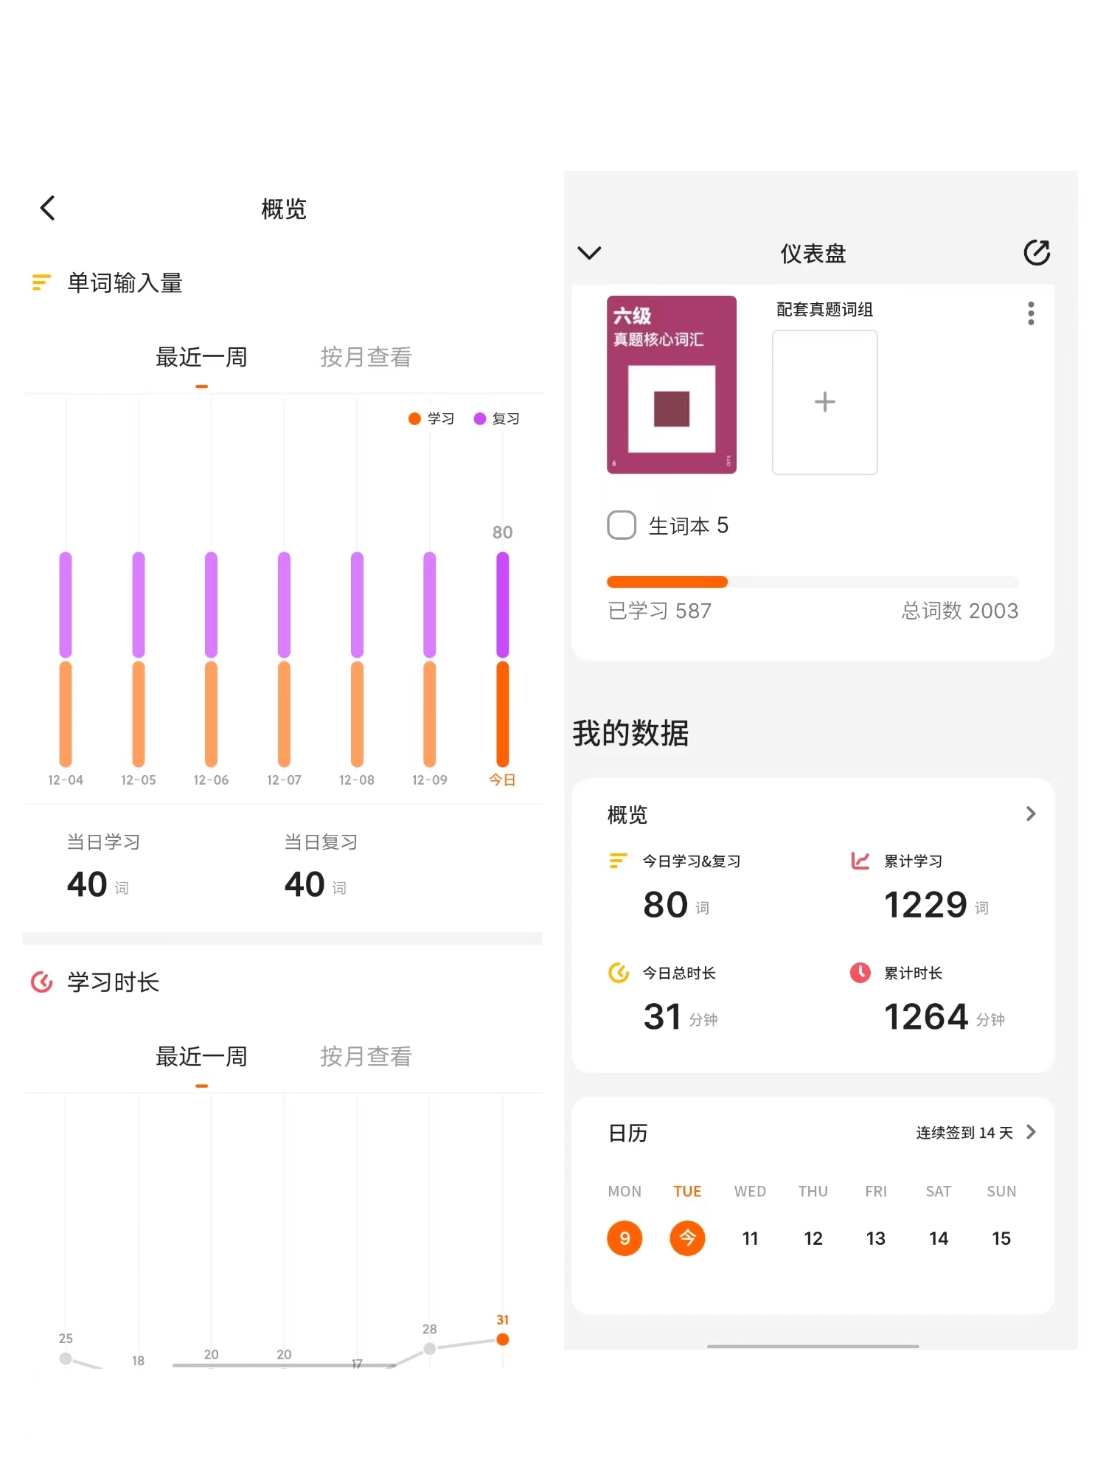Image resolution: width=1106 pixels, height=1475 pixels.
Task: Tap the 今日总时长 yellow timer icon
Action: point(618,973)
